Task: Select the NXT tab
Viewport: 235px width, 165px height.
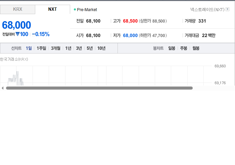Action: (x=52, y=9)
